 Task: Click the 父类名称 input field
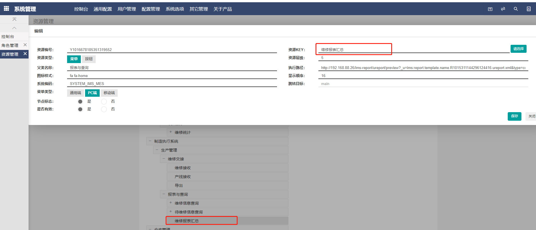click(x=172, y=68)
